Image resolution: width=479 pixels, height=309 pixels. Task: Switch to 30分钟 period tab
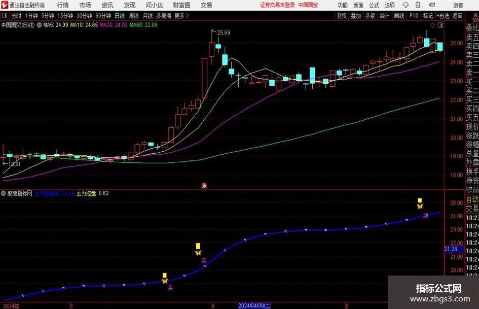[x=84, y=16]
